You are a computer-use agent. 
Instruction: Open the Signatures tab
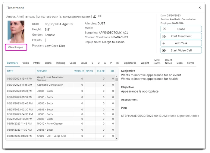(x=130, y=63)
